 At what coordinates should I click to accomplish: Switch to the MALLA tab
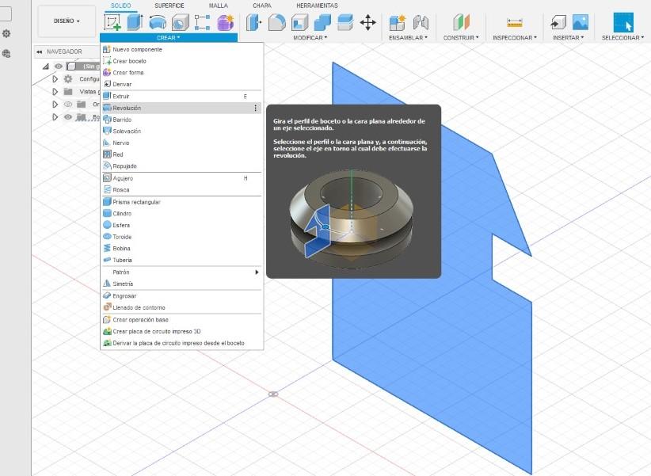(218, 6)
